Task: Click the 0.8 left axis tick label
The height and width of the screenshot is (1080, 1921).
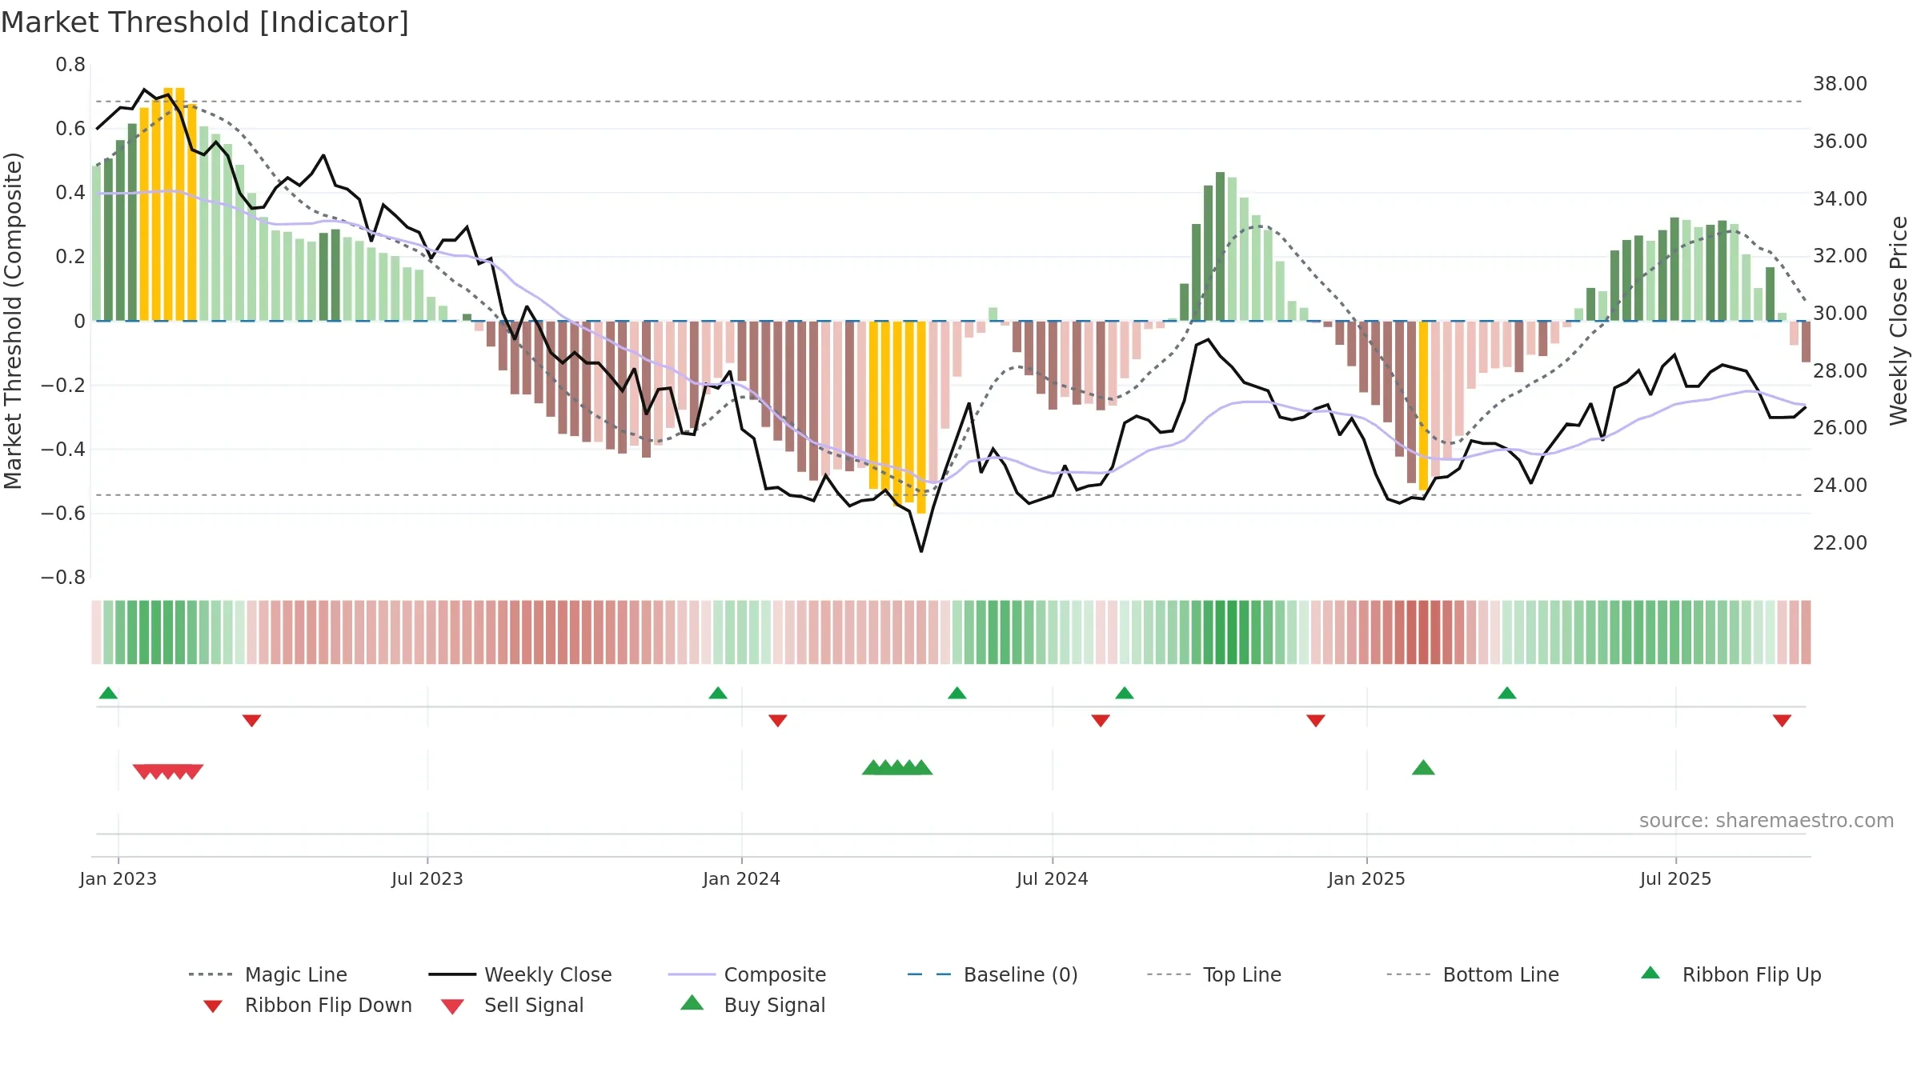Action: [x=70, y=65]
